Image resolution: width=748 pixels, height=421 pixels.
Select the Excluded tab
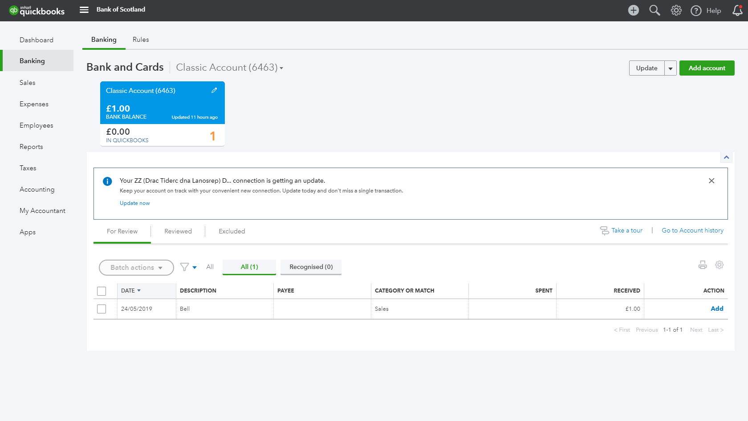pos(232,232)
